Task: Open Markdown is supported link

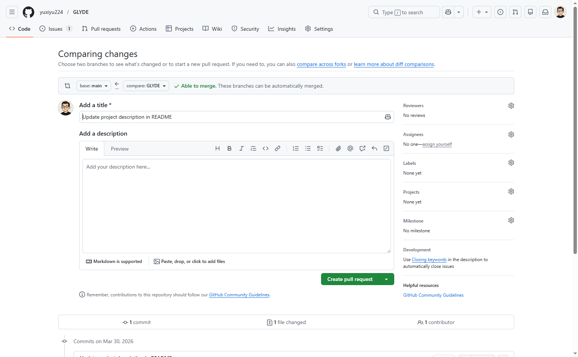Action: (114, 261)
